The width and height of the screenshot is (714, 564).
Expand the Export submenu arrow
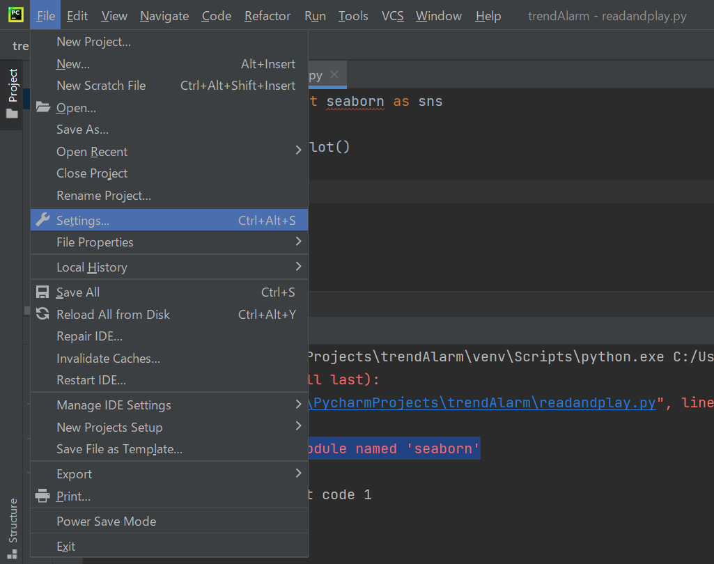(298, 473)
